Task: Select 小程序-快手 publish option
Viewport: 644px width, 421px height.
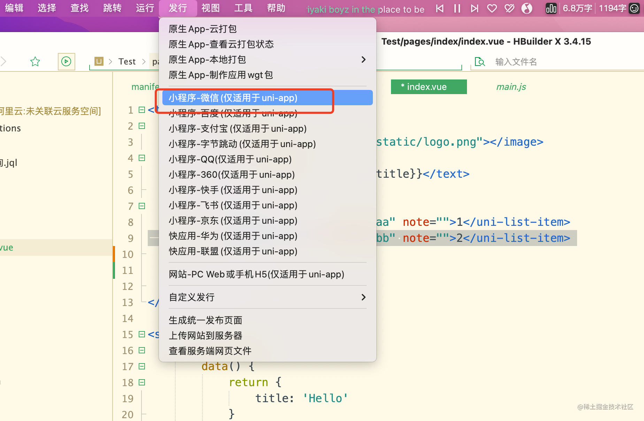Action: [267, 190]
